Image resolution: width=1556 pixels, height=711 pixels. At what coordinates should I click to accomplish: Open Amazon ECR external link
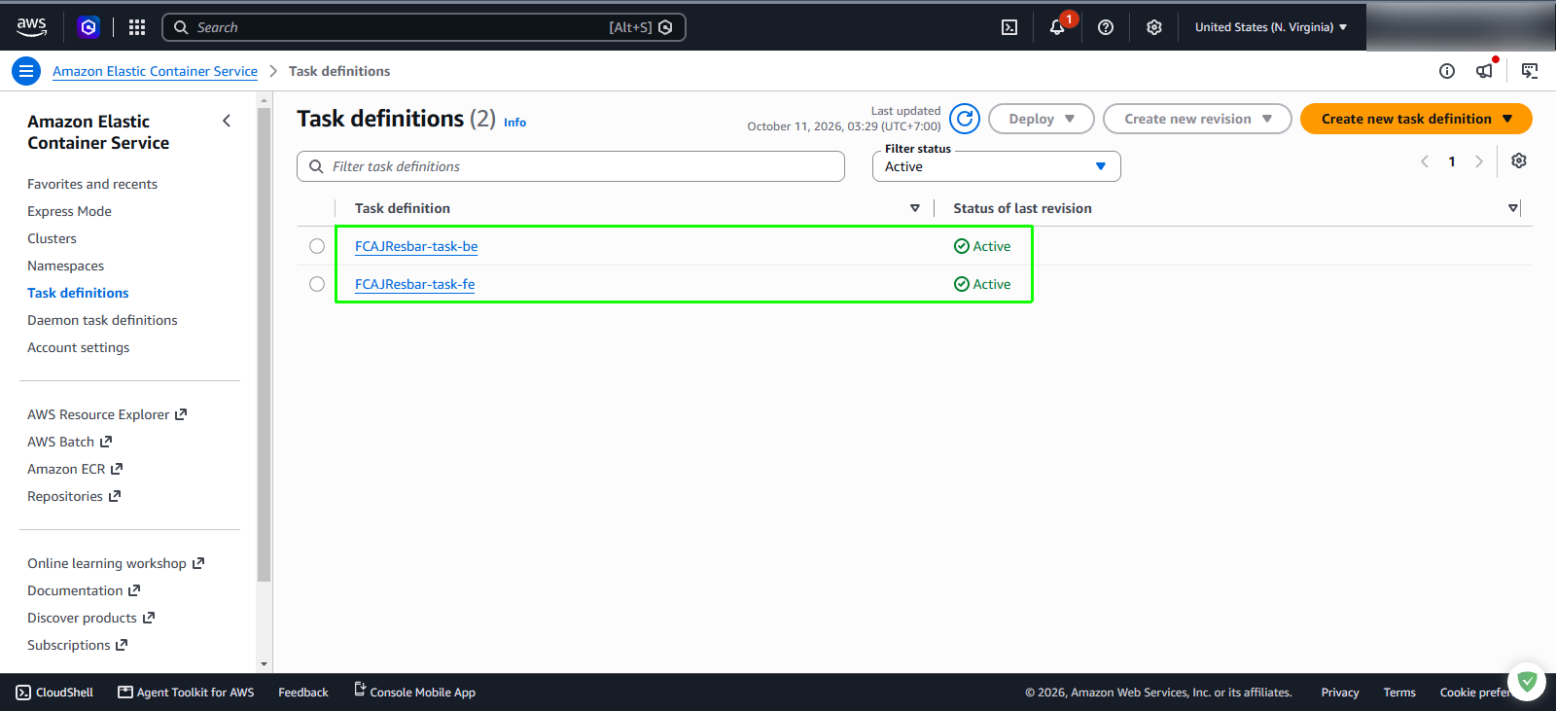tap(75, 469)
